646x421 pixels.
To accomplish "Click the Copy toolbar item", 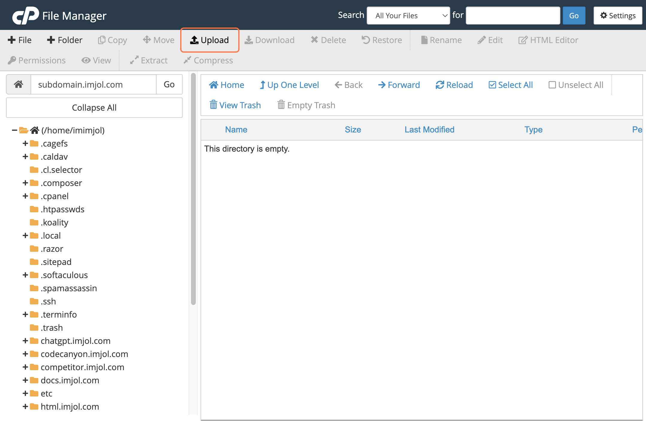I will [x=113, y=40].
